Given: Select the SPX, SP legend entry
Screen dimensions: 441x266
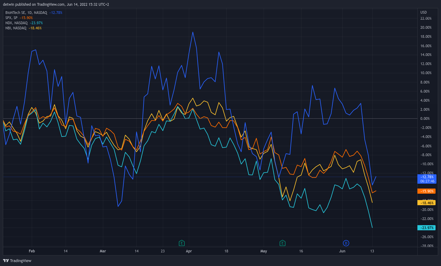Looking at the screenshot, I should [x=12, y=18].
